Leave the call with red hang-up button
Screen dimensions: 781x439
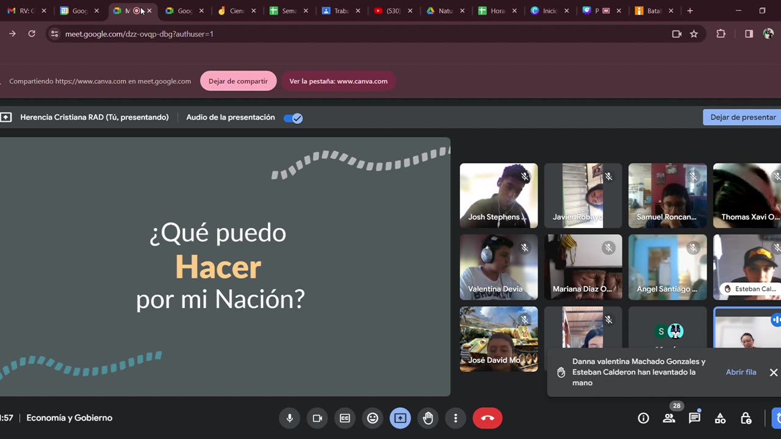(488, 418)
